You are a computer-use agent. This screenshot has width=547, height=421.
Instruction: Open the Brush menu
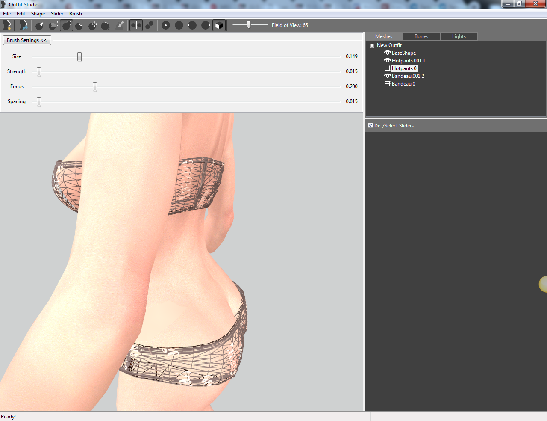click(76, 14)
